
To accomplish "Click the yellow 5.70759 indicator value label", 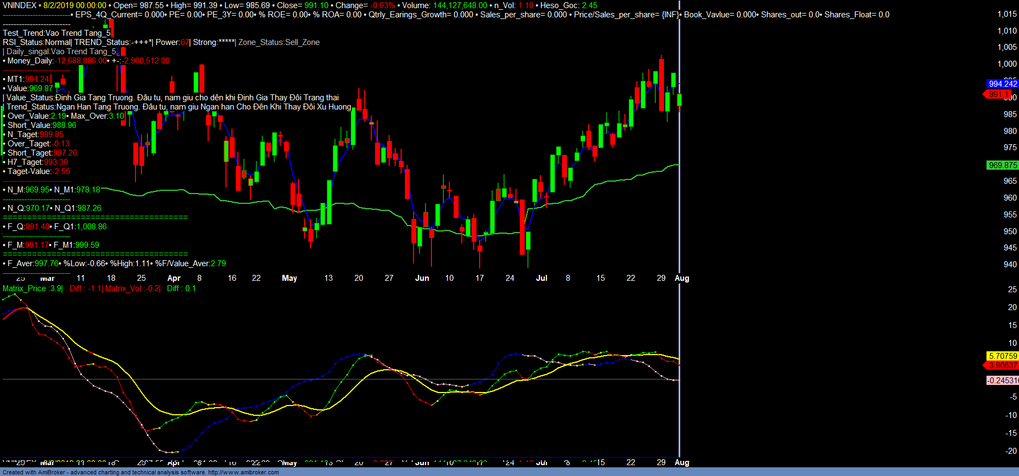I will 1002,356.
